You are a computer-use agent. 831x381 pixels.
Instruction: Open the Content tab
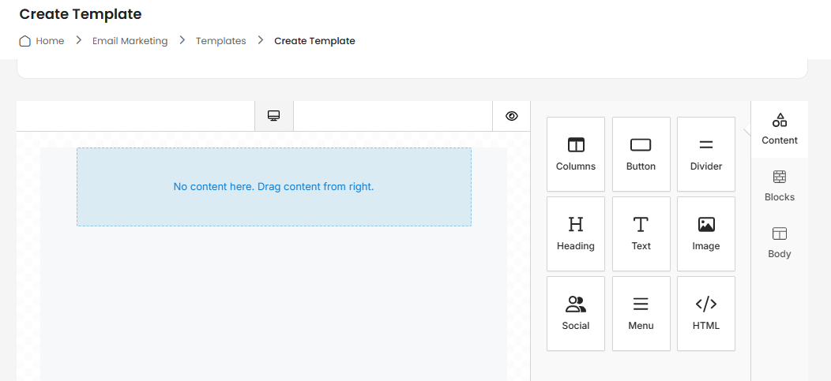click(780, 129)
